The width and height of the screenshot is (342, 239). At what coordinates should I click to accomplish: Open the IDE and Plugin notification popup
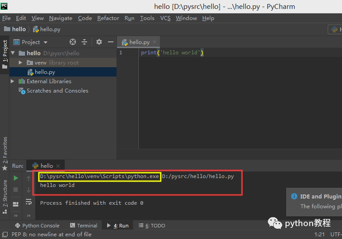tap(314, 202)
